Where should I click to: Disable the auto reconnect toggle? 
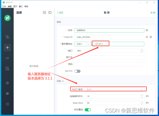pyautogui.click(x=88, y=110)
